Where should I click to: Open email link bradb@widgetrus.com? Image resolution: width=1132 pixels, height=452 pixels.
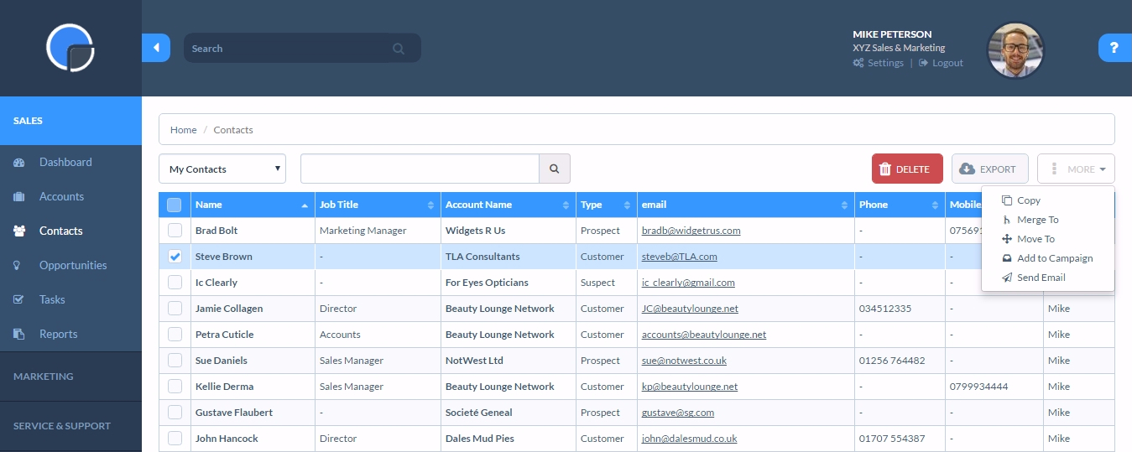[691, 231]
